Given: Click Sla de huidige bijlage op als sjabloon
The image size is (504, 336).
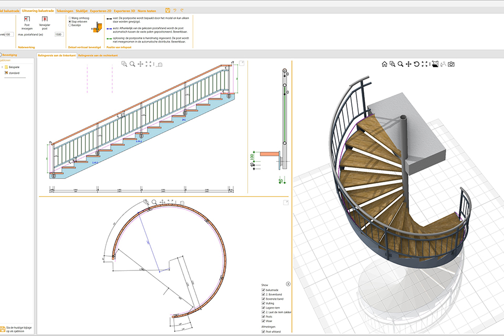Looking at the screenshot, I should 19,329.
